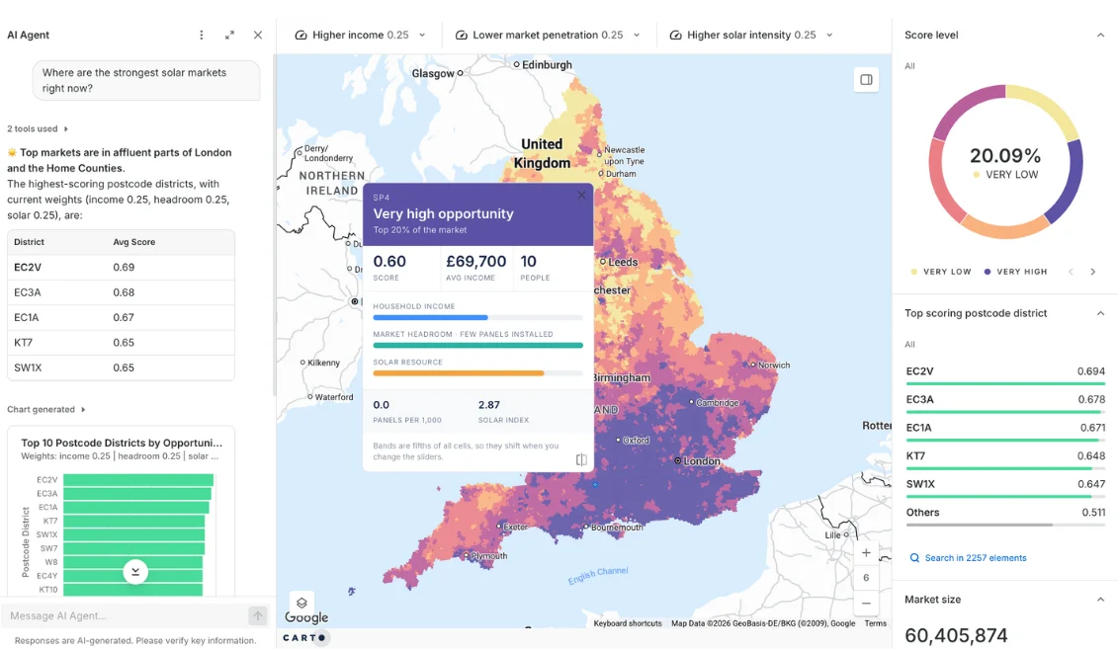Expand the AI Agent panel to fullscreen
This screenshot has height=652, width=1118.
(229, 35)
